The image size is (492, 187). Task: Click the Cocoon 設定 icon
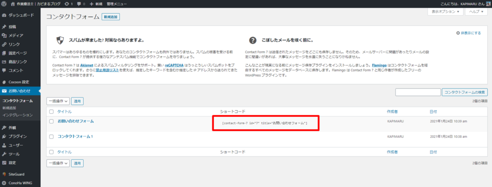[x=4, y=82]
